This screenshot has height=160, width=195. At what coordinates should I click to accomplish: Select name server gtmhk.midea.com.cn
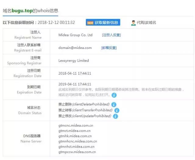point(75,136)
